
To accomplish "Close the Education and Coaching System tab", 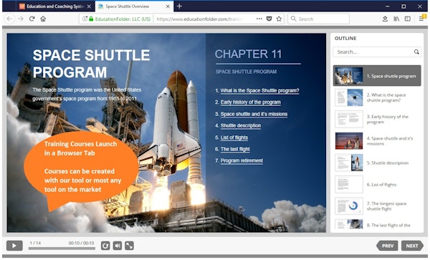I will 89,6.
